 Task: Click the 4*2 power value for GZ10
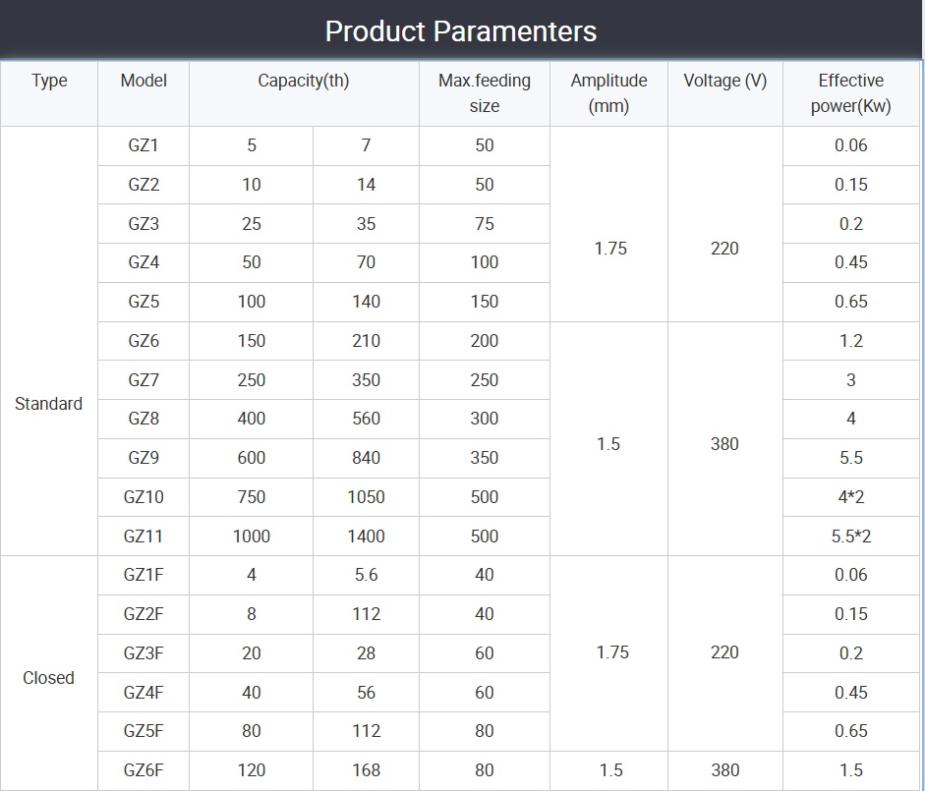pyautogui.click(x=850, y=497)
